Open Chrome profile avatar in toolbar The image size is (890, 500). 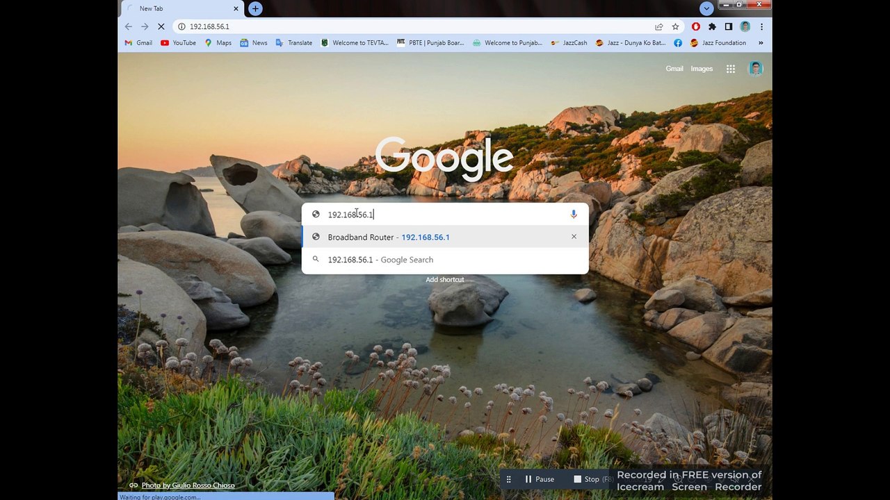(745, 26)
